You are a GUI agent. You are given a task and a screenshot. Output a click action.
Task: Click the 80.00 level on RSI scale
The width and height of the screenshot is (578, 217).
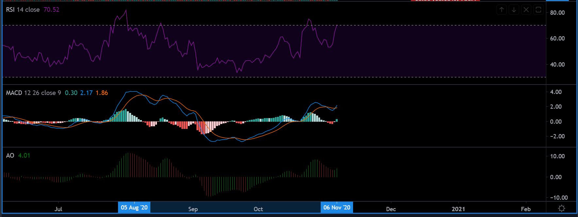(557, 13)
